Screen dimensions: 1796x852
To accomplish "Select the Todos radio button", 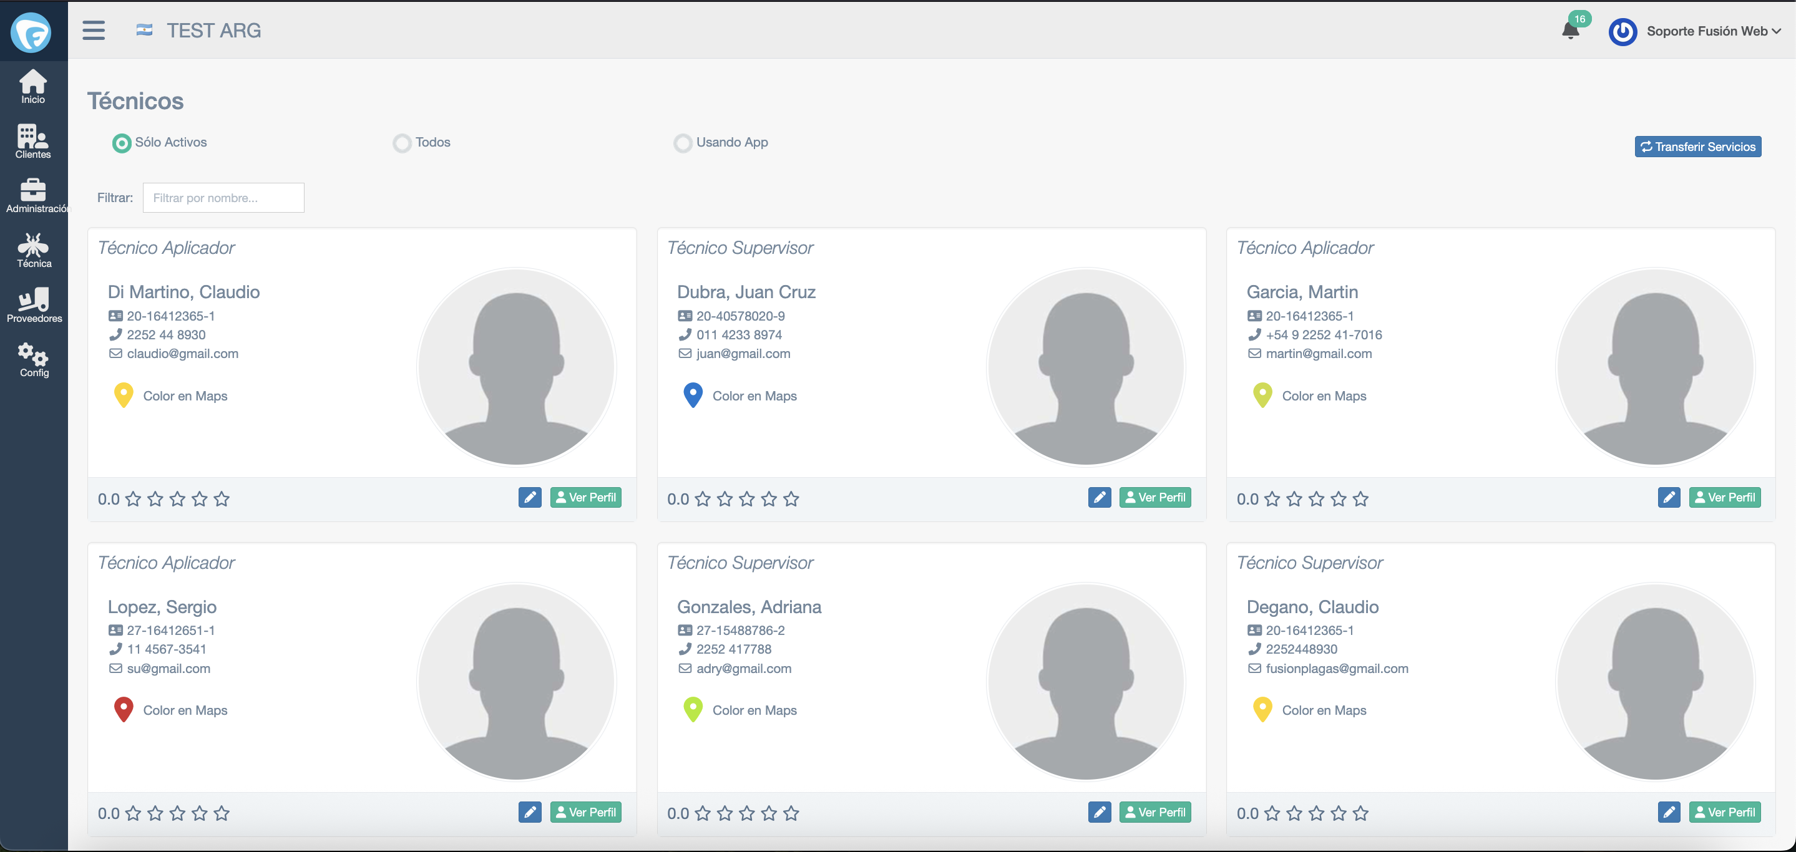I will (403, 143).
